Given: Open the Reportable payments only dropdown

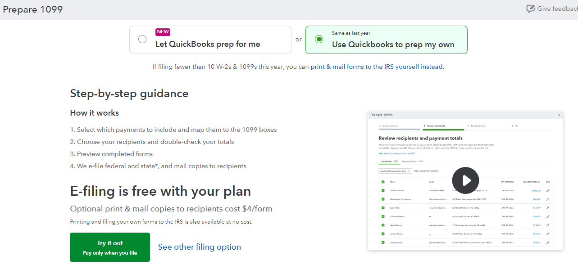Looking at the screenshot, I should (x=395, y=171).
